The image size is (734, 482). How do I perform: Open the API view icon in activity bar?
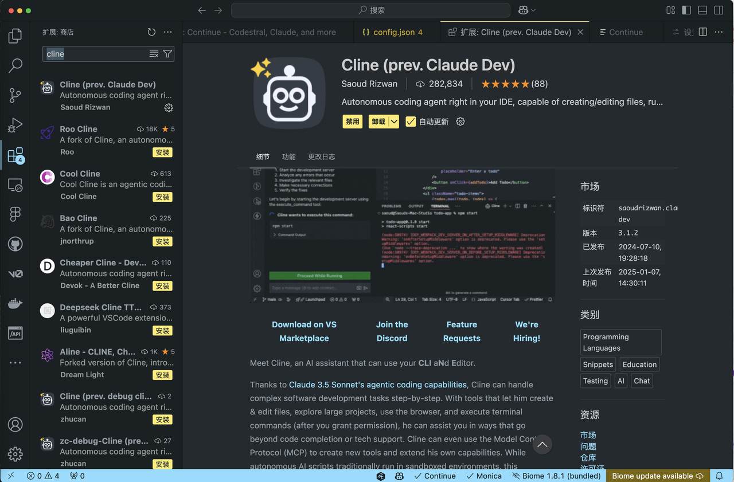[15, 334]
